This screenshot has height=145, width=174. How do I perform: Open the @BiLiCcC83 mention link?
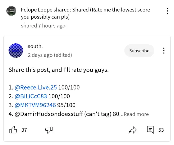[x=31, y=96]
